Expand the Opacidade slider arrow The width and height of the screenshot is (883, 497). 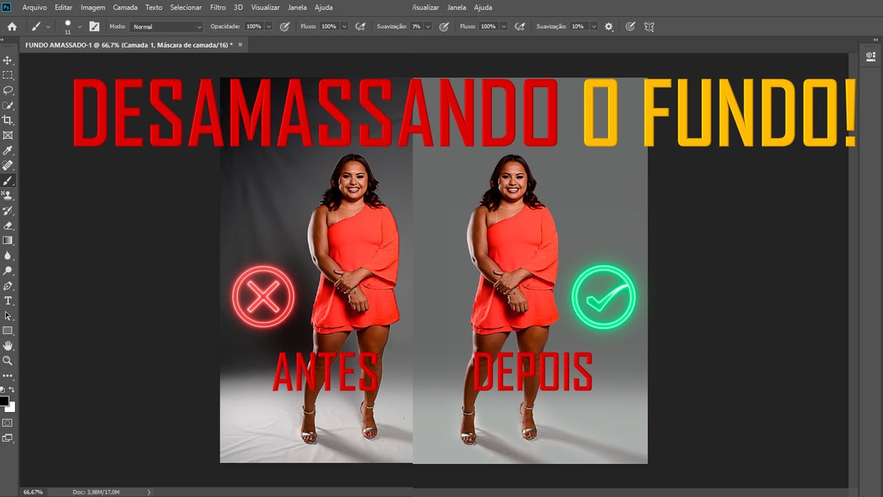269,26
